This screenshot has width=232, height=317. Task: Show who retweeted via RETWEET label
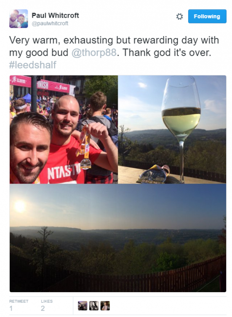pyautogui.click(x=19, y=301)
